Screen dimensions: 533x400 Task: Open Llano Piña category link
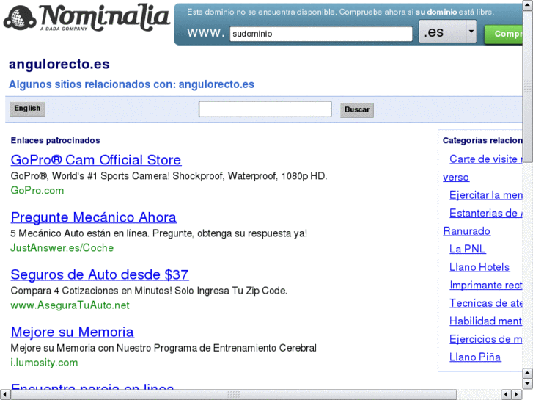tap(475, 357)
